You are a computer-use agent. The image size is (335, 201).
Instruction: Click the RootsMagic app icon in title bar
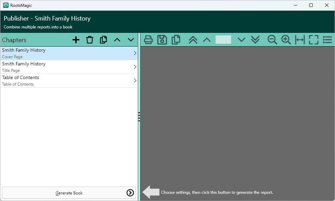coord(6,5)
